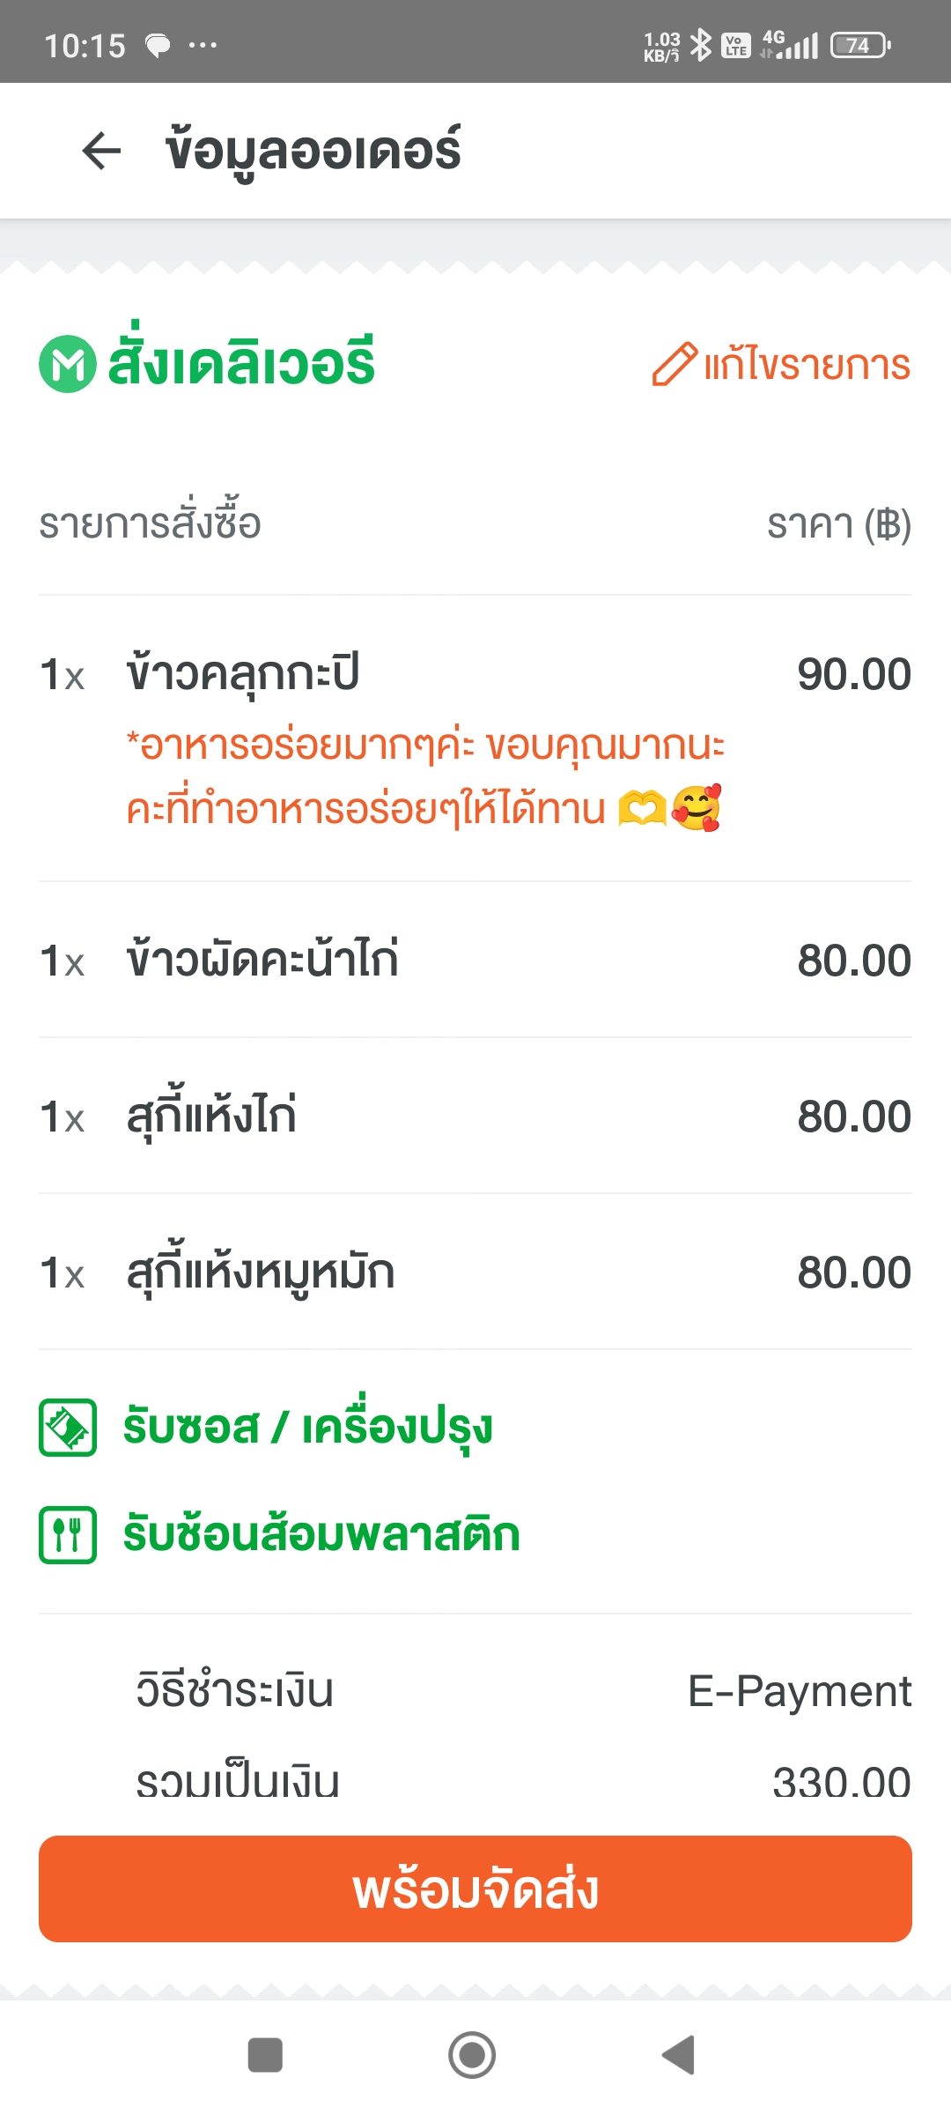Select the ข้าวผัดคะน้าไก่ order item
The image size is (951, 2115).
(x=475, y=960)
